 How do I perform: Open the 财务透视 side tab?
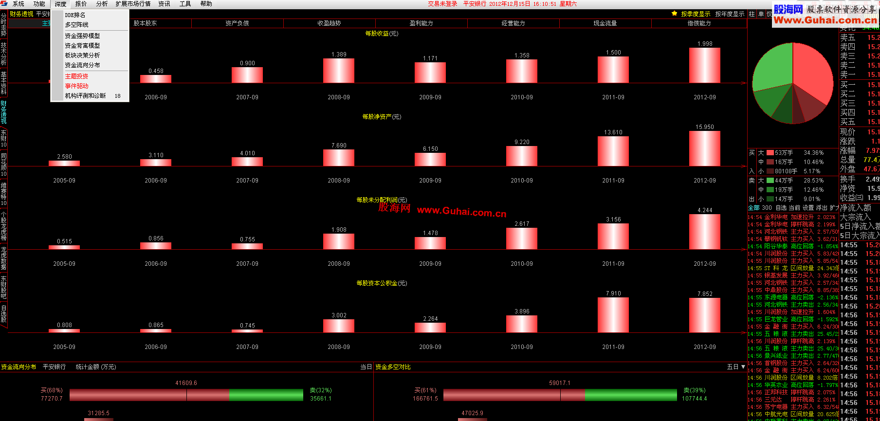click(x=3, y=112)
